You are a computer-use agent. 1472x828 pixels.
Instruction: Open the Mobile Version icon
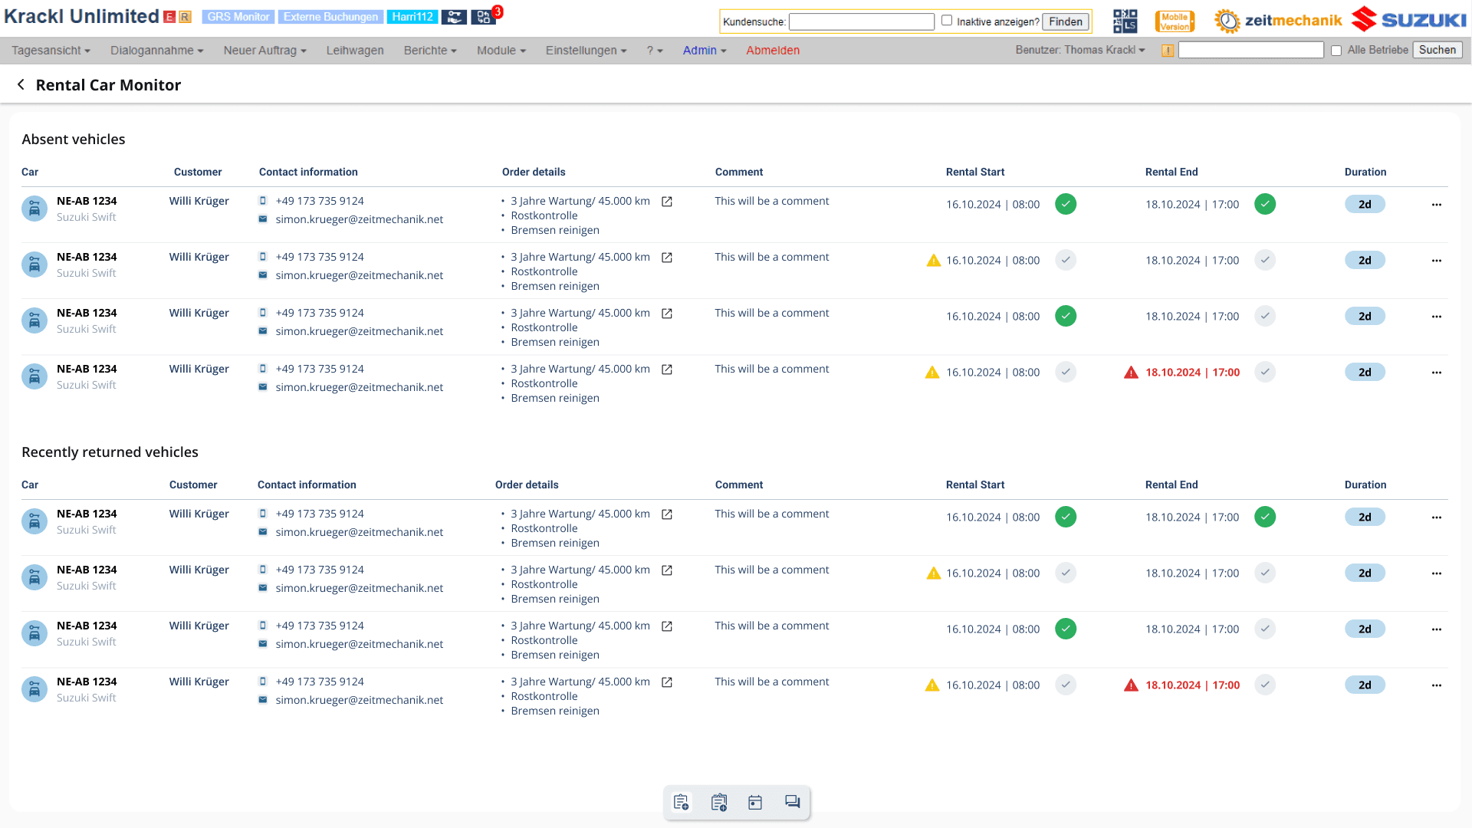tap(1175, 21)
